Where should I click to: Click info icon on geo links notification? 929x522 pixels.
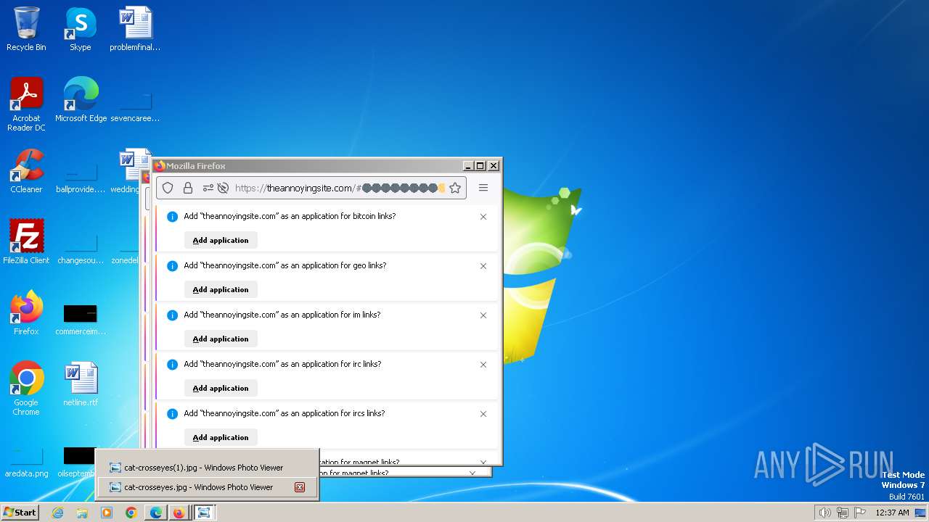[x=172, y=266]
